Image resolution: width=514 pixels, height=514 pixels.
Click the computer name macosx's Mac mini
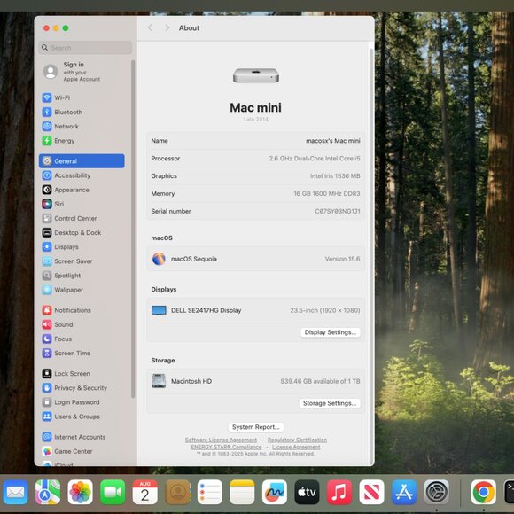pos(332,141)
